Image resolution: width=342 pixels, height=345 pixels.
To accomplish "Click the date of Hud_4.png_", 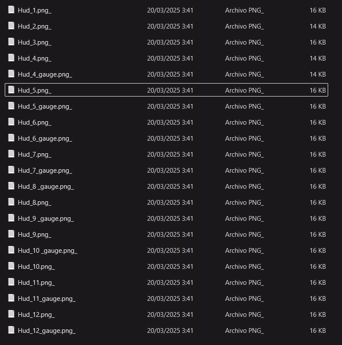I will (170, 58).
